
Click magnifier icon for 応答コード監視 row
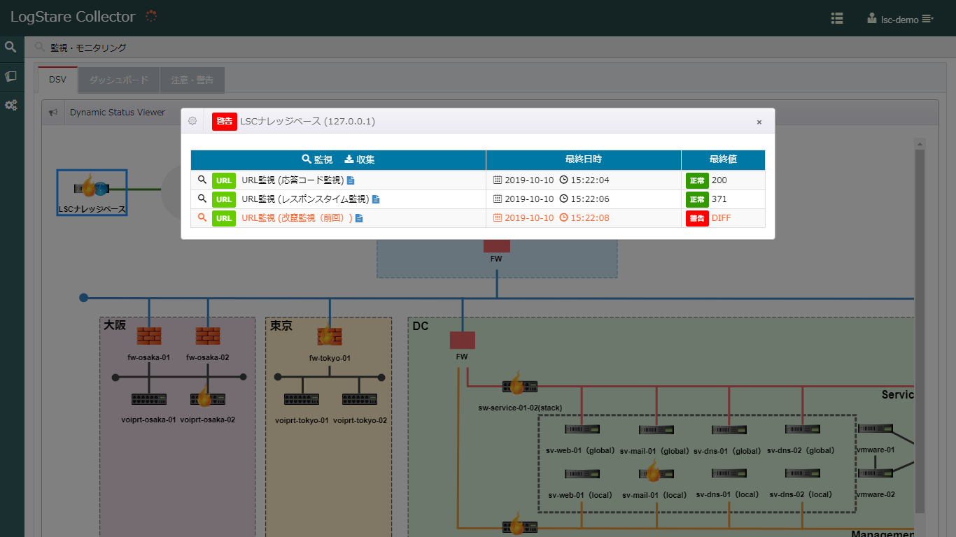click(x=202, y=180)
